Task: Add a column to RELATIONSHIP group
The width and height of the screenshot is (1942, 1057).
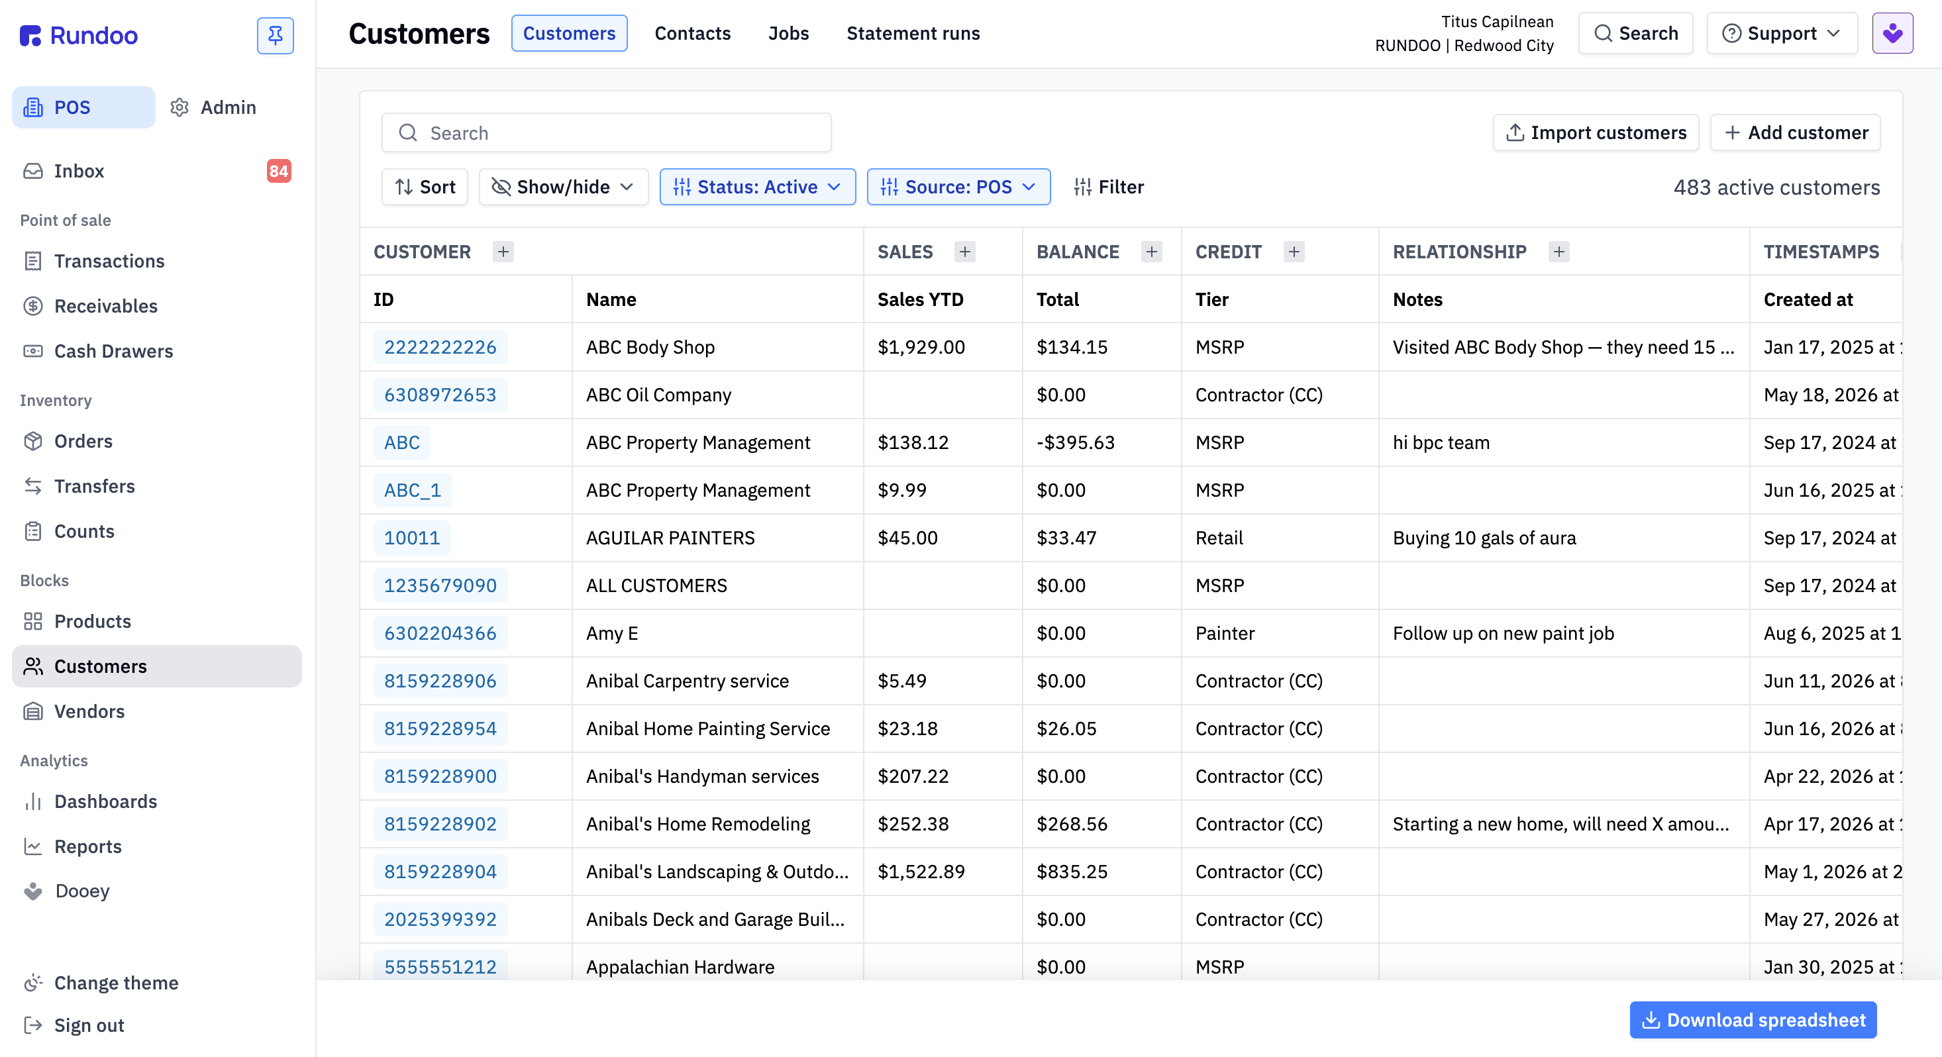Action: click(1559, 252)
